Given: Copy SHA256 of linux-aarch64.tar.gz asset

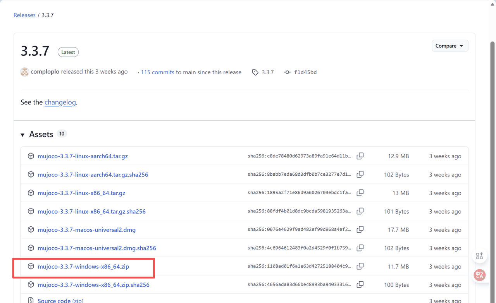Looking at the screenshot, I should pyautogui.click(x=360, y=156).
